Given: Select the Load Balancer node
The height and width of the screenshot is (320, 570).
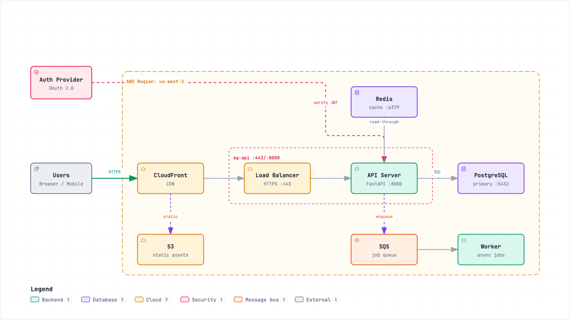Looking at the screenshot, I should coord(278,178).
